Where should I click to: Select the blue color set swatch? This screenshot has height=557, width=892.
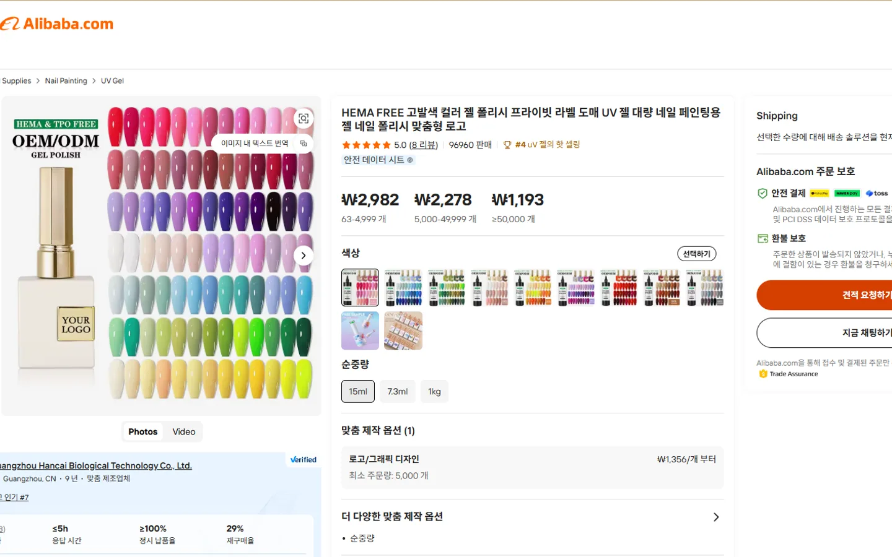pos(403,288)
